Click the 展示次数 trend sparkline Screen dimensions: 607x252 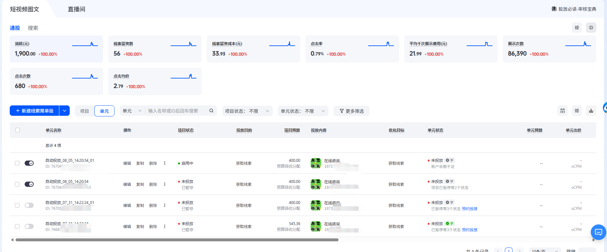(578, 44)
